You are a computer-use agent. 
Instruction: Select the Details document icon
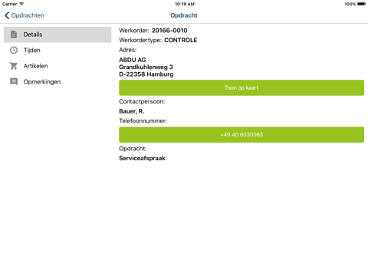pyautogui.click(x=14, y=34)
